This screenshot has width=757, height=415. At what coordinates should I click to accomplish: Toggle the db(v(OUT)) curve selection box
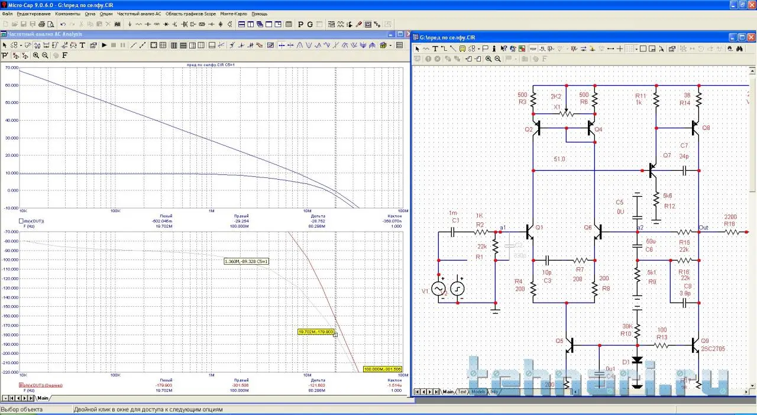click(x=21, y=221)
